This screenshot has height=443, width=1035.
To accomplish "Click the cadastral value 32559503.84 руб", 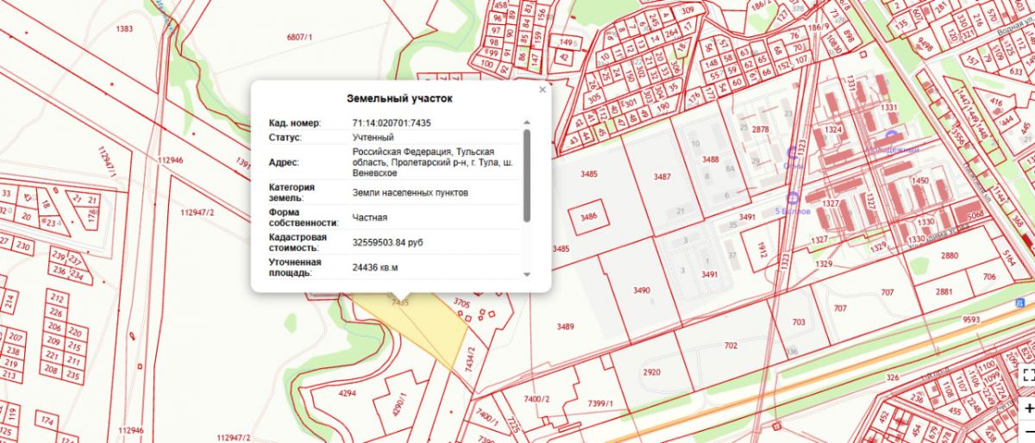I will pyautogui.click(x=387, y=243).
